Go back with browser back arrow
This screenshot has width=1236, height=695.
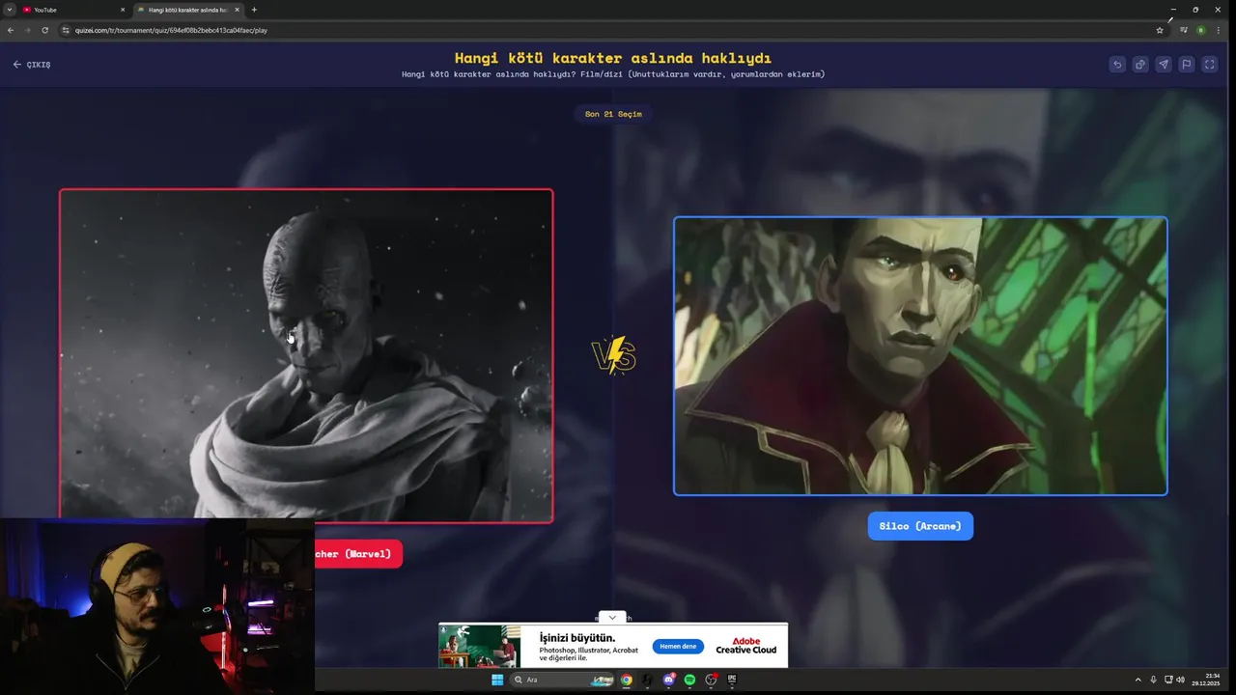tap(11, 30)
